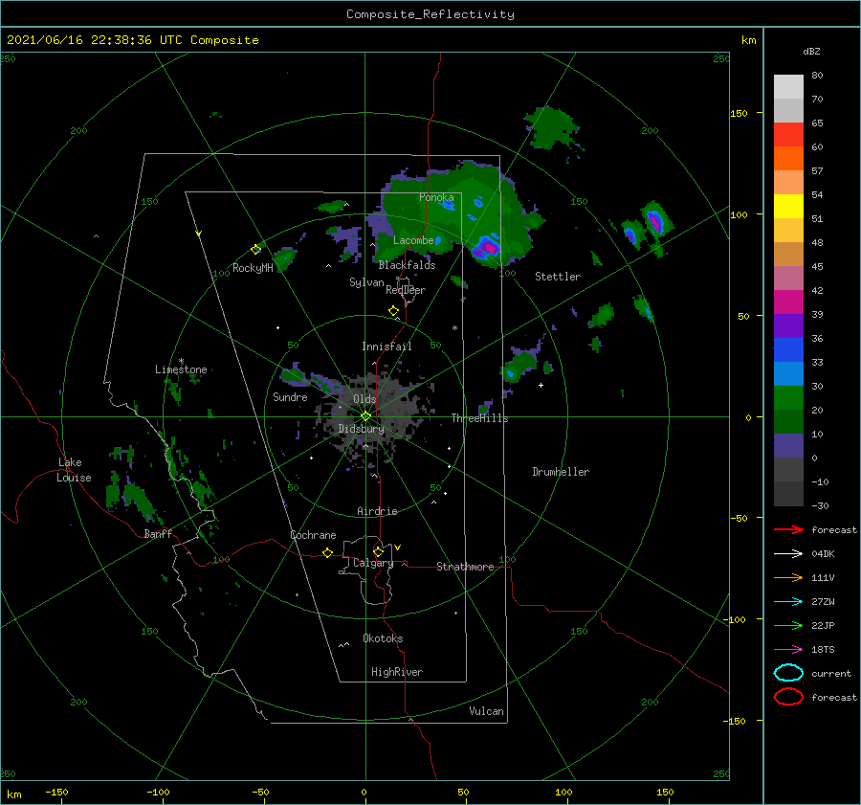Select the orange 111V arrow legend icon
The image size is (861, 805).
click(x=788, y=577)
